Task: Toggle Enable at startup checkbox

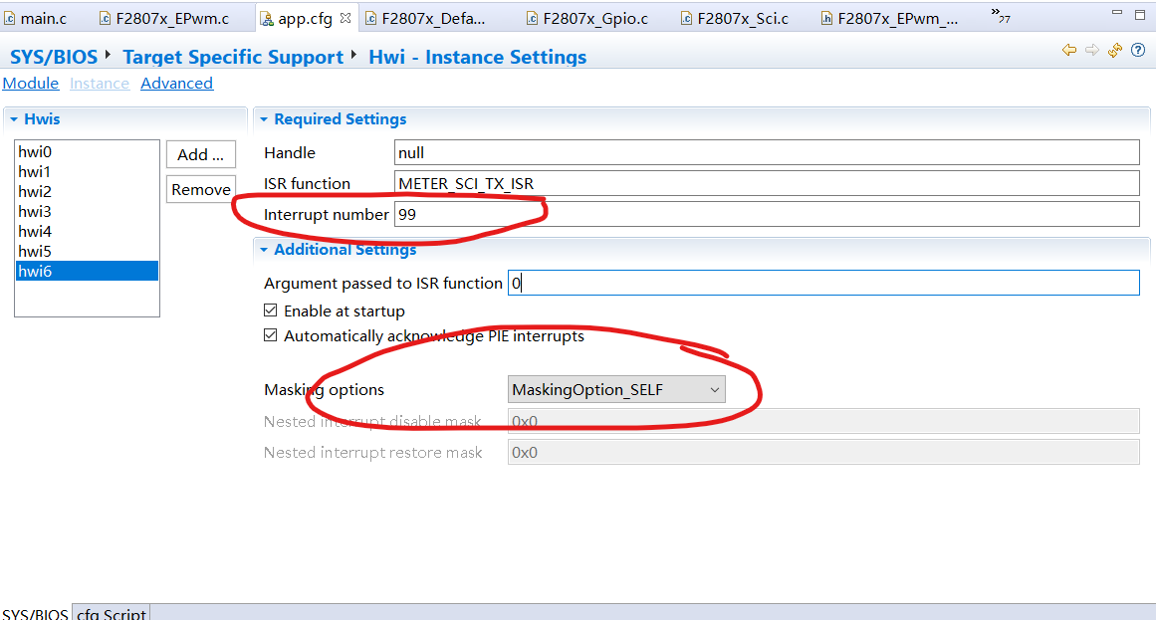Action: [271, 311]
